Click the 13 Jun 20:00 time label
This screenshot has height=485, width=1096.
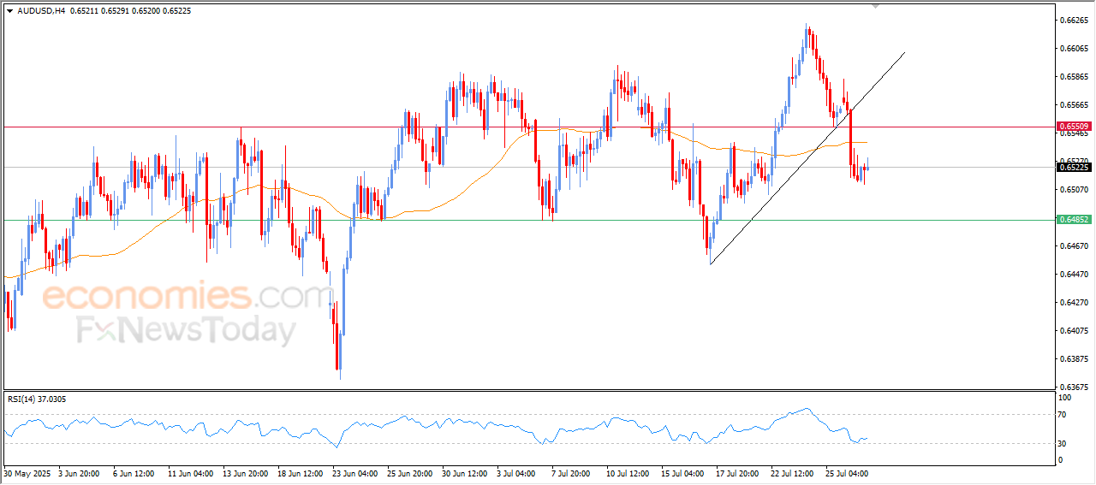[247, 472]
